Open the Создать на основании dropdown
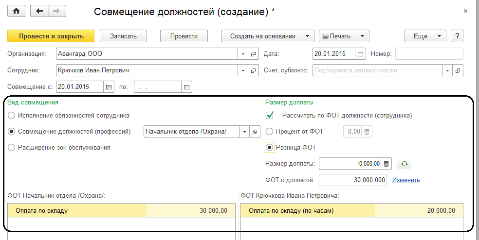The width and height of the screenshot is (479, 240). [x=267, y=36]
